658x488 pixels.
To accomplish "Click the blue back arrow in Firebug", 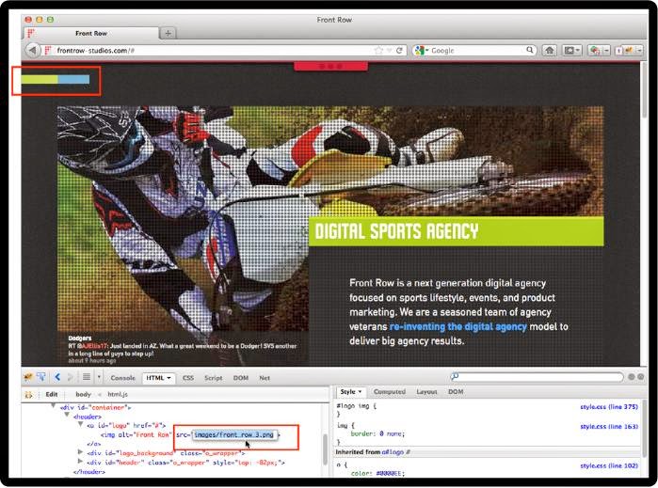I will pyautogui.click(x=57, y=377).
